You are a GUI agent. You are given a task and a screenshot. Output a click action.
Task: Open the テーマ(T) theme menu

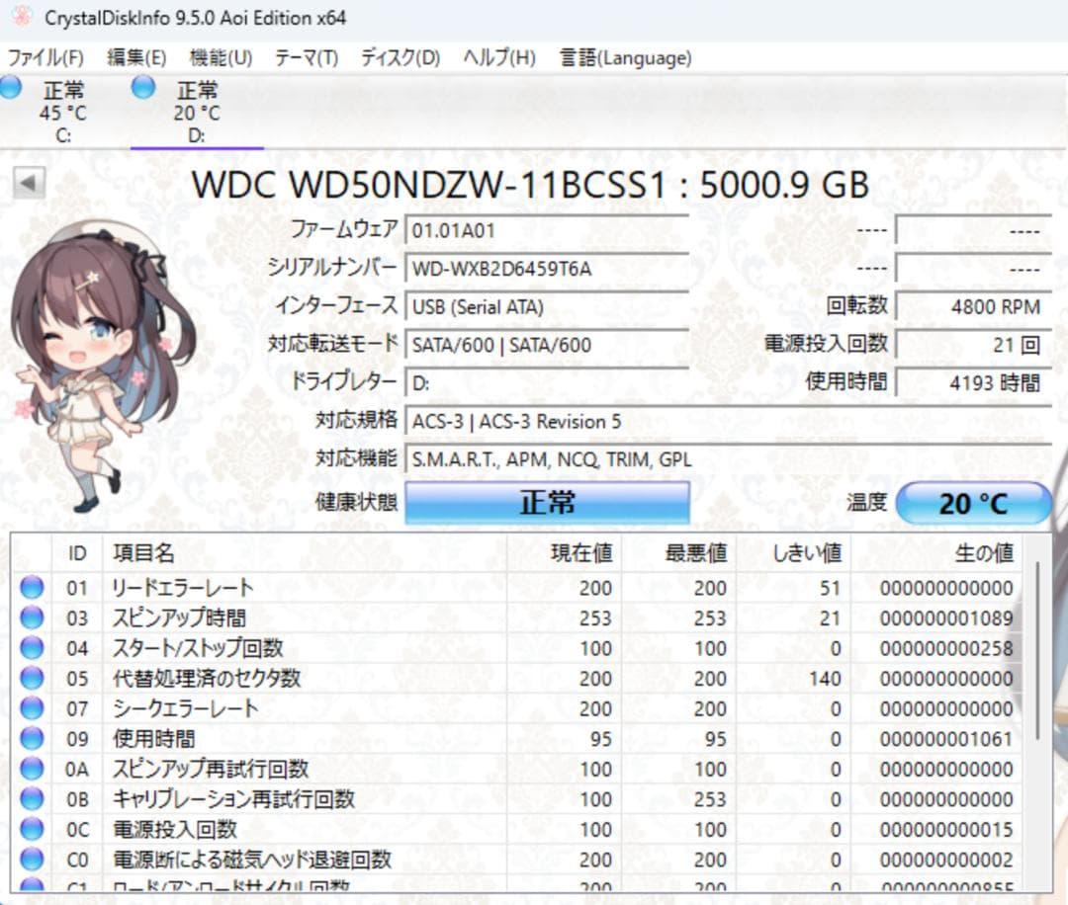(x=307, y=57)
